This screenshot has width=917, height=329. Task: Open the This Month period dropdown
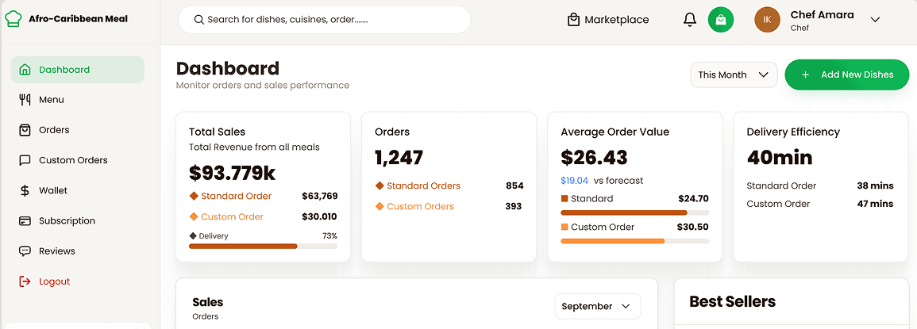(734, 75)
